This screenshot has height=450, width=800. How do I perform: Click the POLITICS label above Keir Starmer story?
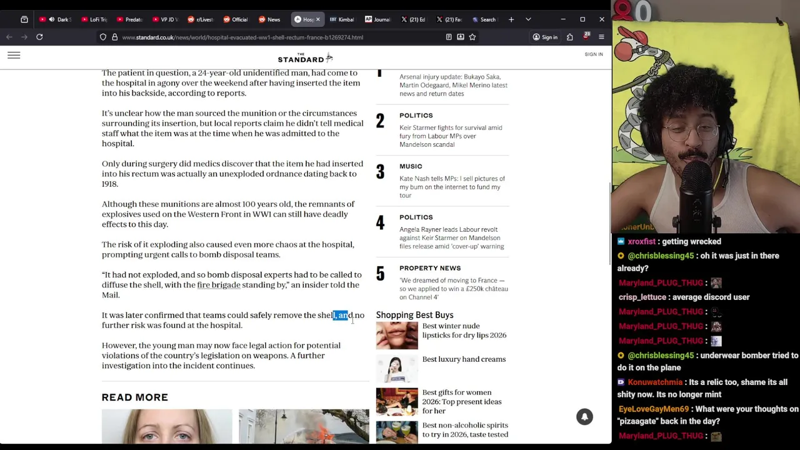[416, 116]
